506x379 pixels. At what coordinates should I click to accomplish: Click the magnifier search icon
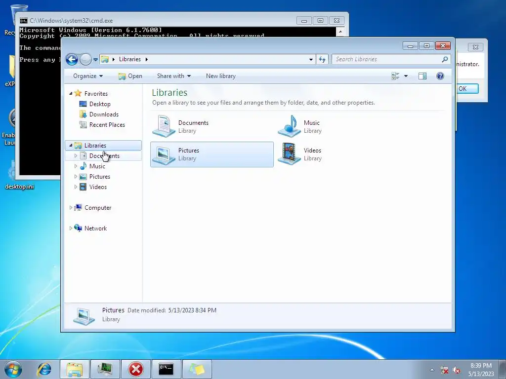tap(445, 59)
